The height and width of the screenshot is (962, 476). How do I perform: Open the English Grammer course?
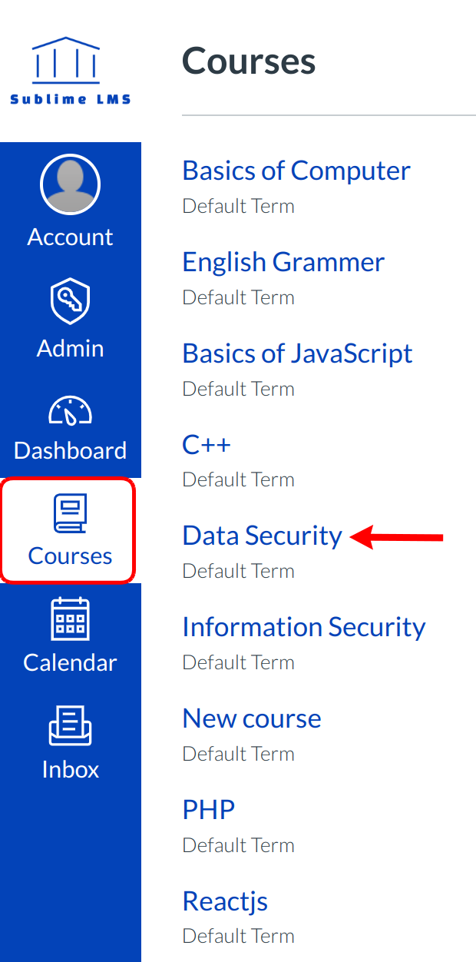(x=283, y=261)
